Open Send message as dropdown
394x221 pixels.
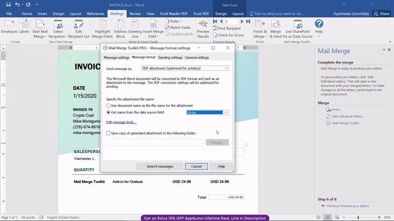(185, 68)
